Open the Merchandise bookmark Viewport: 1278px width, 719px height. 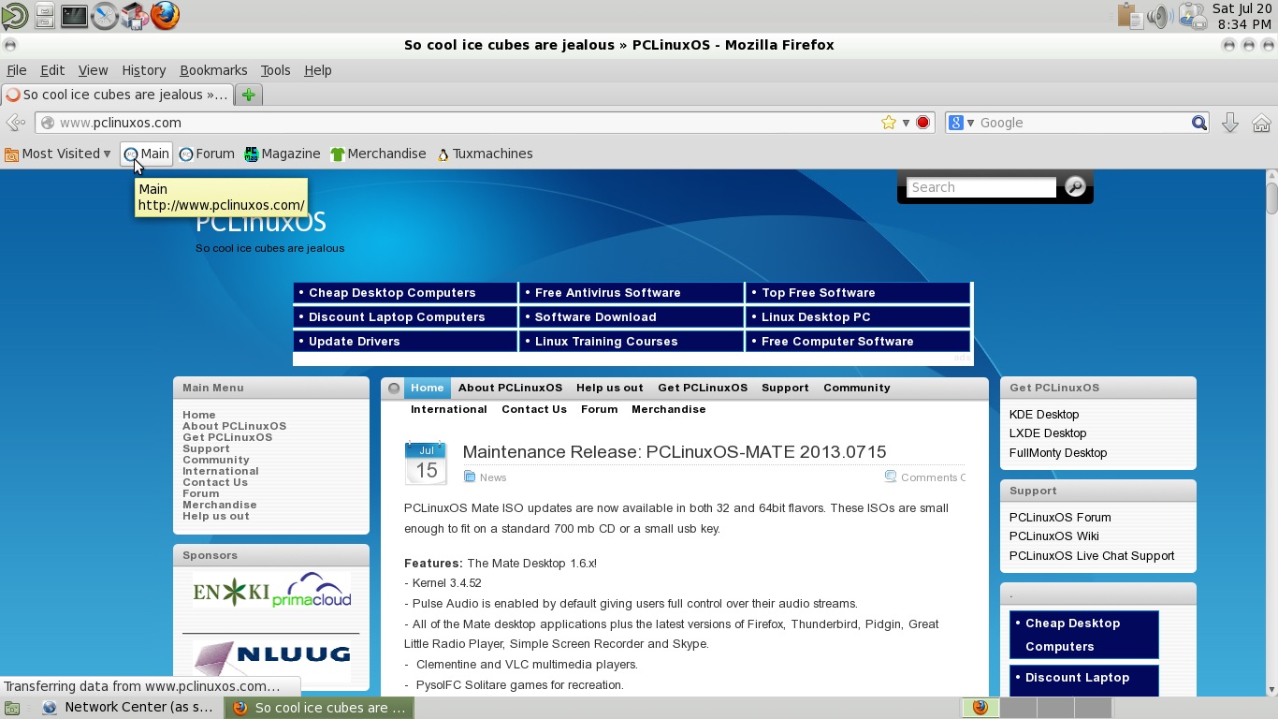(x=378, y=154)
